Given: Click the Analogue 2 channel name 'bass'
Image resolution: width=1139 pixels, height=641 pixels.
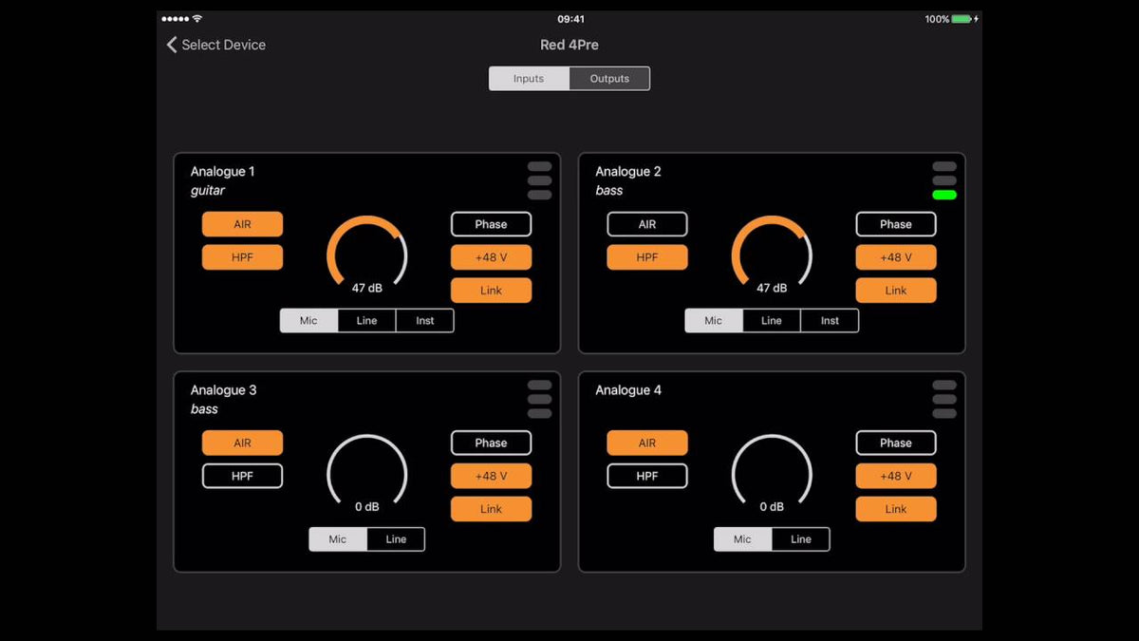Looking at the screenshot, I should coord(609,191).
